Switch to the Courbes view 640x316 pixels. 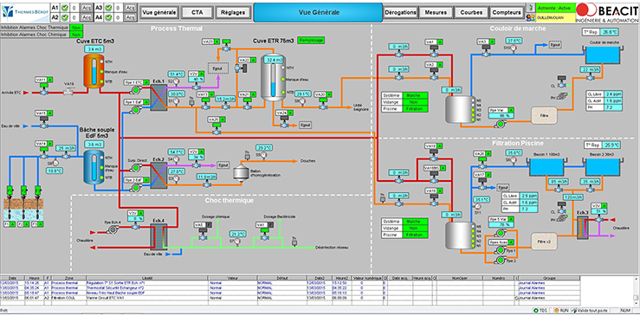pos(471,12)
